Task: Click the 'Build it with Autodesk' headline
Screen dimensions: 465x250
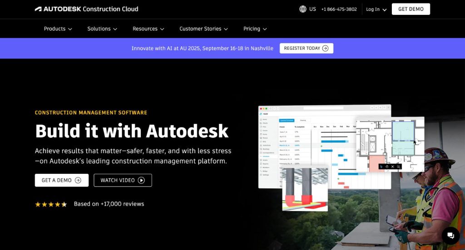Action: (x=132, y=131)
